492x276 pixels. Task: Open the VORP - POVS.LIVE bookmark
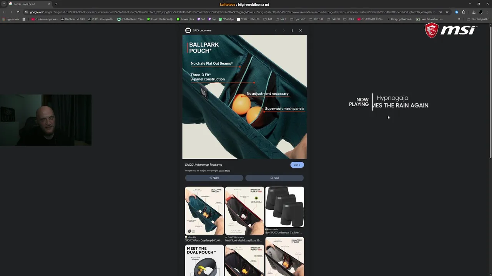249,19
